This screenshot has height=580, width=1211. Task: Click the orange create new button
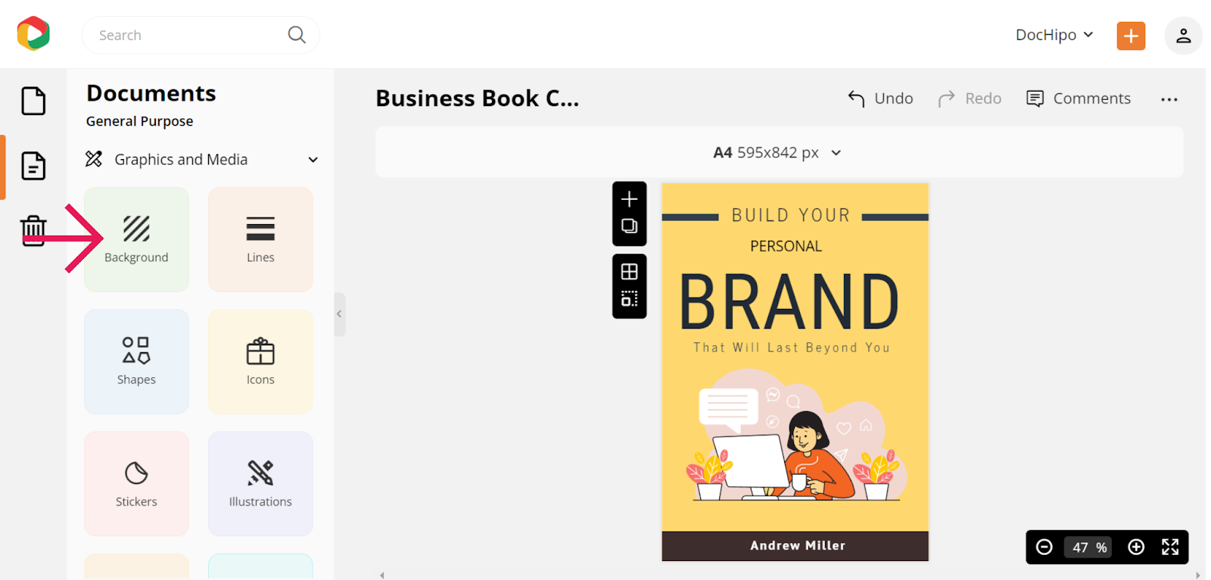1131,36
